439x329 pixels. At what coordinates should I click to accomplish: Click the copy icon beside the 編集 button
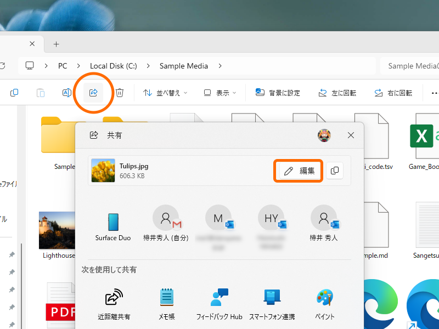(335, 171)
